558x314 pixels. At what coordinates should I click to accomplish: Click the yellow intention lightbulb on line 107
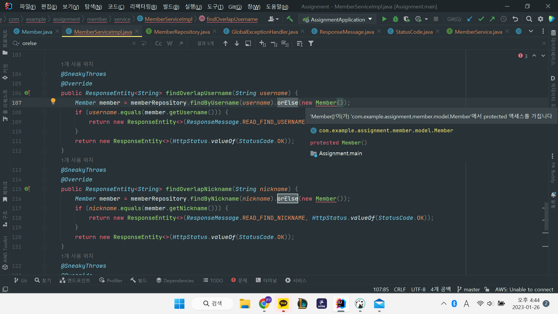[53, 101]
